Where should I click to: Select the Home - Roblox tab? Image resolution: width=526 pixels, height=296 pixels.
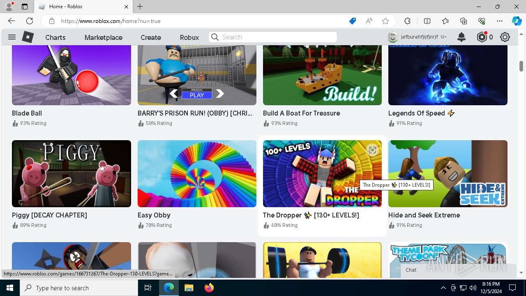(x=83, y=7)
